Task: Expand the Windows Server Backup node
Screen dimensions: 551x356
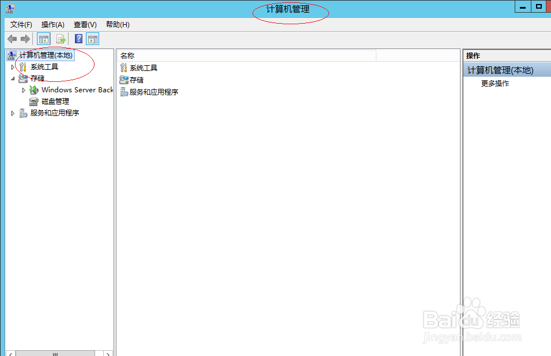Action: pyautogui.click(x=24, y=89)
